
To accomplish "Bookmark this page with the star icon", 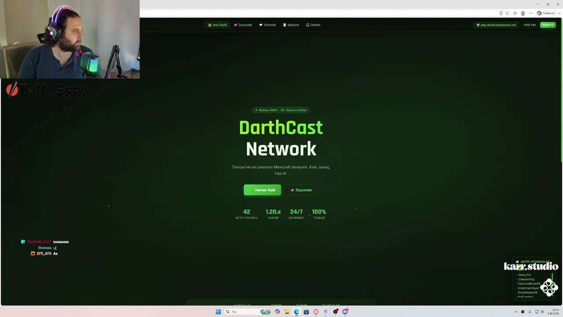I will point(507,13).
